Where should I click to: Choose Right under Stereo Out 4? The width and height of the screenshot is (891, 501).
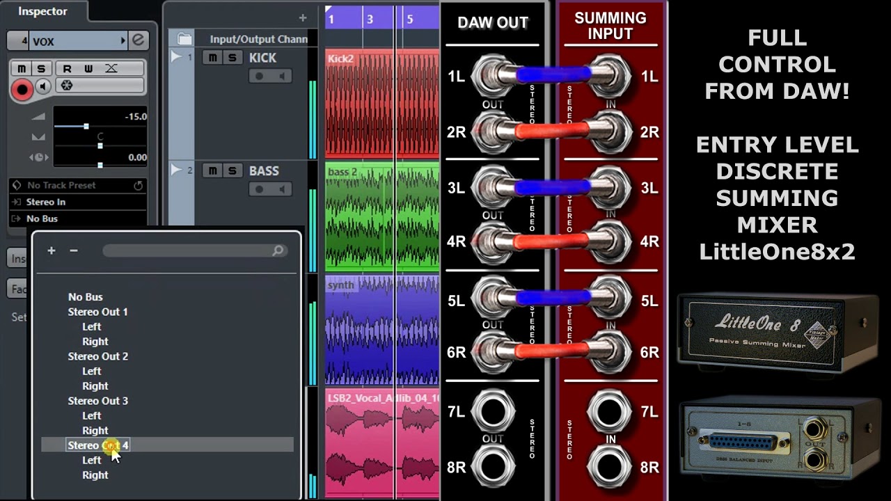pos(95,475)
